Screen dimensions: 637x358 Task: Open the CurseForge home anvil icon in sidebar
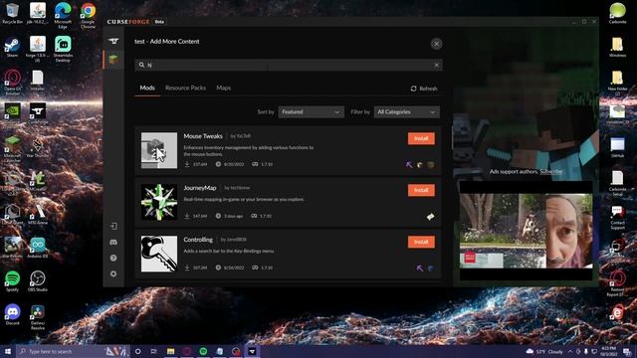pyautogui.click(x=113, y=41)
